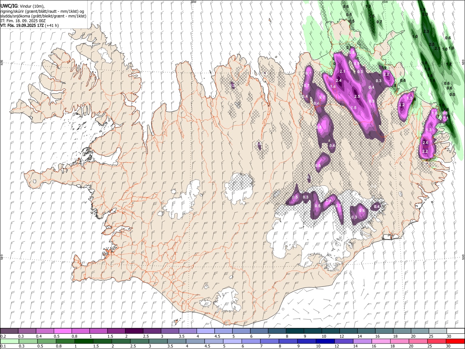Pick the dark green lower-row swatch labeled 1
The image size is (465, 349).
click(84, 341)
